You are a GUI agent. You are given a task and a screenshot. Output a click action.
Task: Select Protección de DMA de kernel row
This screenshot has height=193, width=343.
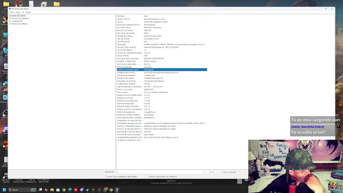[162, 115]
